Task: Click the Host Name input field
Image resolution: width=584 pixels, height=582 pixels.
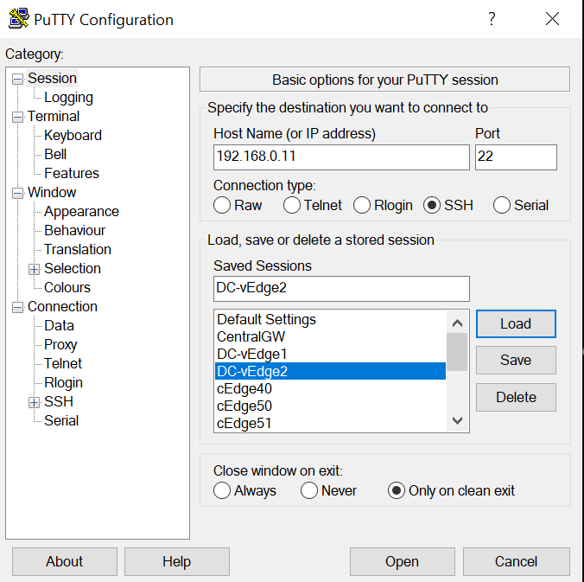Action: coord(341,157)
